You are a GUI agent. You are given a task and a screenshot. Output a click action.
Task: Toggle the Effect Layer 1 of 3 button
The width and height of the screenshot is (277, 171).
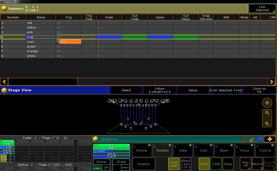186,164
